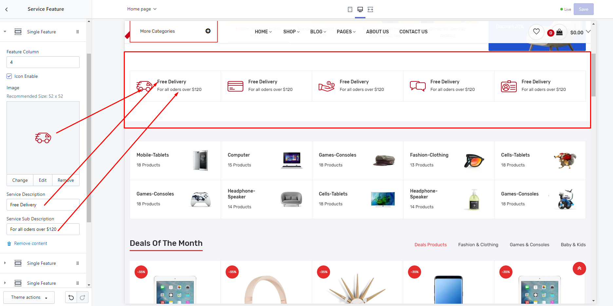Select the desktop preview icon
Image resolution: width=613 pixels, height=306 pixels.
pyautogui.click(x=360, y=9)
